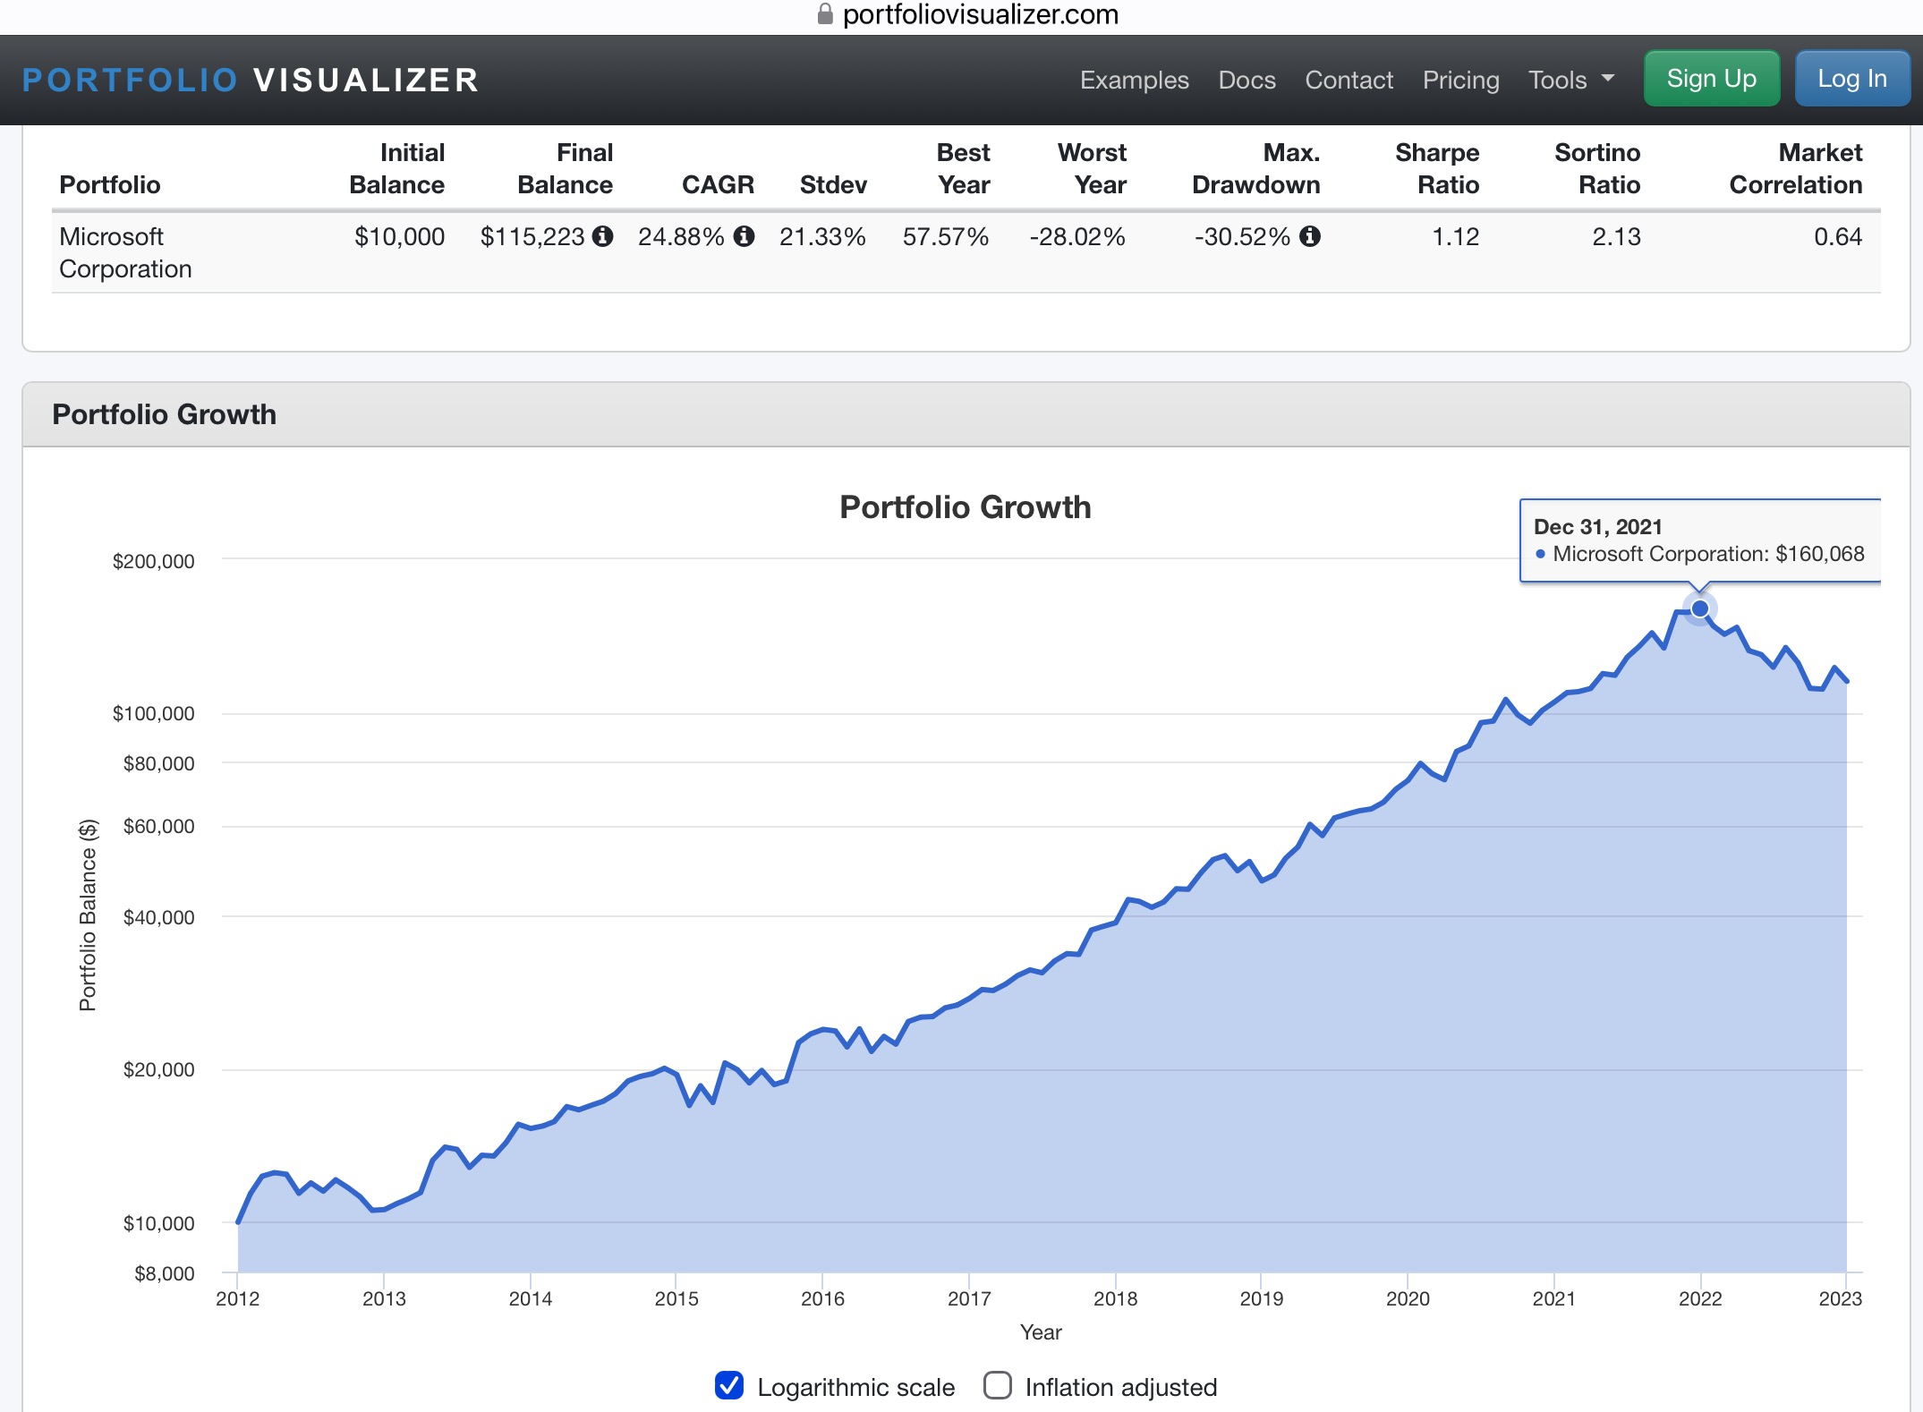The image size is (1923, 1412).
Task: Click the 2014 x-axis label
Action: click(x=531, y=1298)
